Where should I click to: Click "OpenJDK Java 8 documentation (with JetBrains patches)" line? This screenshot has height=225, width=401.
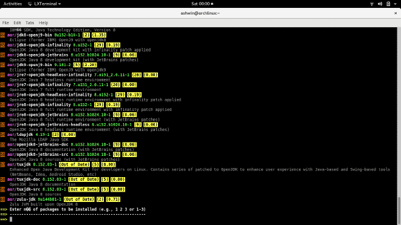coord(72,150)
